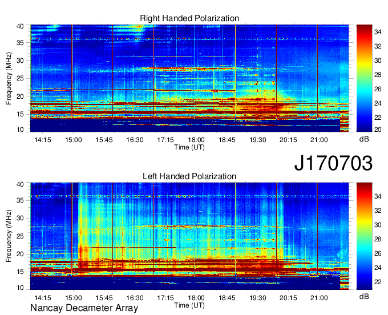The height and width of the screenshot is (315, 388).
Task: Click the 34 dB value on the bottom colorbar
Action: (378, 196)
